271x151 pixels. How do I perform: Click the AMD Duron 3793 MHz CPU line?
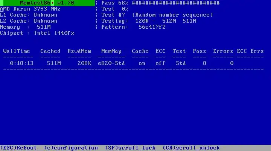point(30,9)
